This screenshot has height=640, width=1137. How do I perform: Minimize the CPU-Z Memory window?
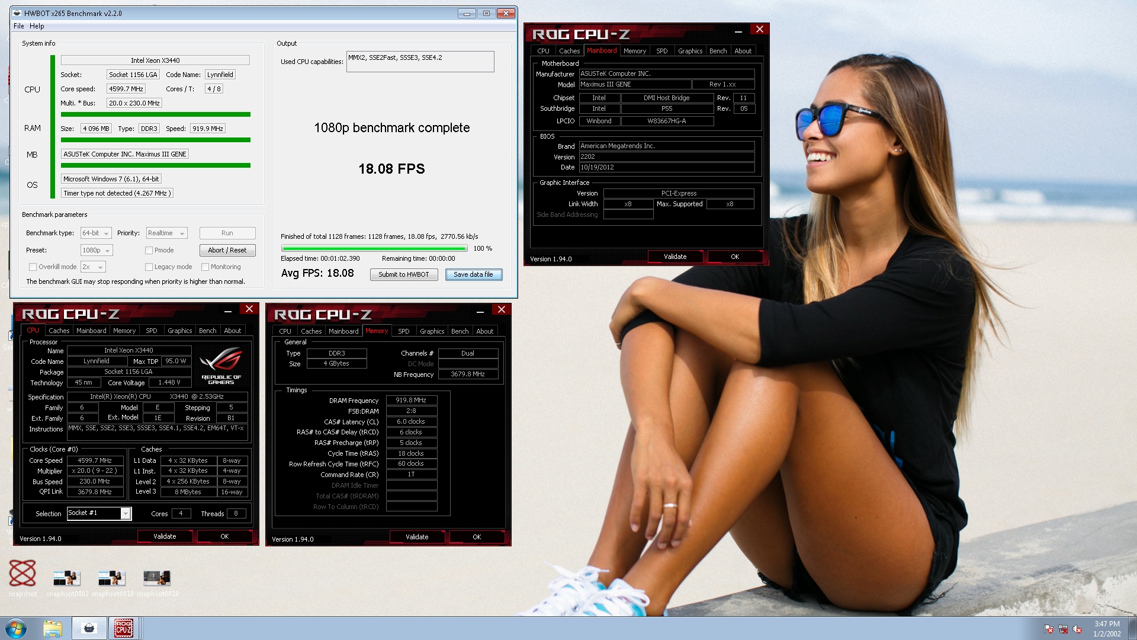[480, 311]
